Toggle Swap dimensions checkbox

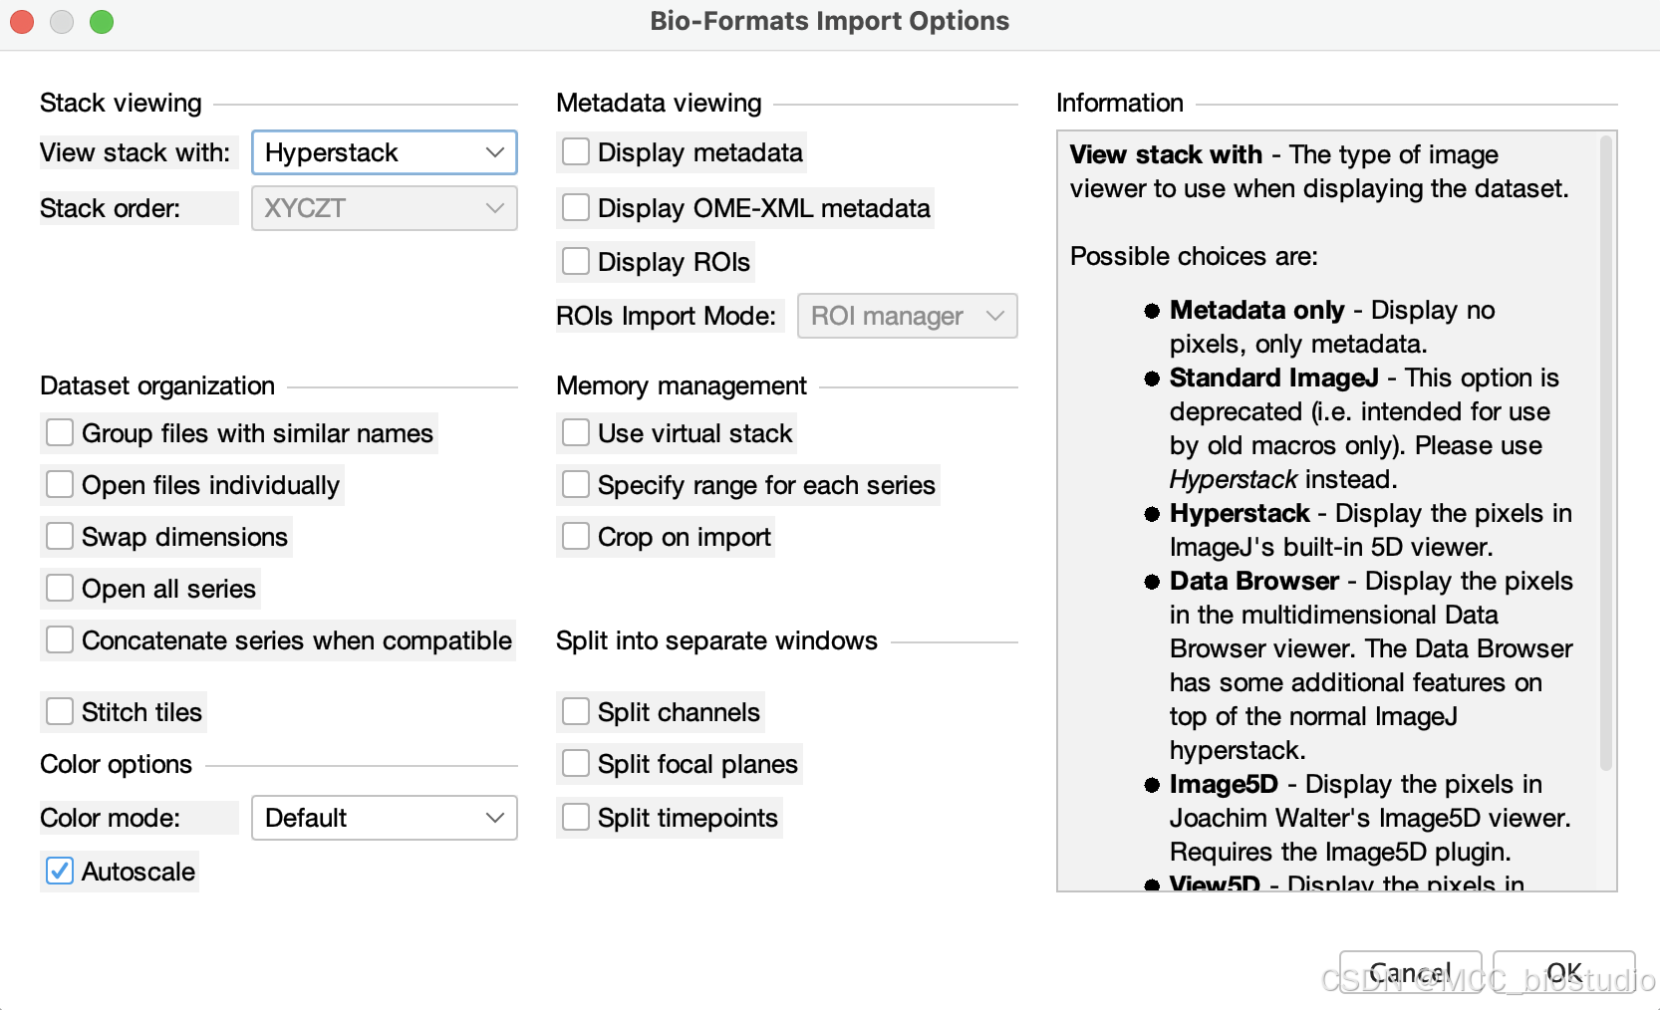60,537
